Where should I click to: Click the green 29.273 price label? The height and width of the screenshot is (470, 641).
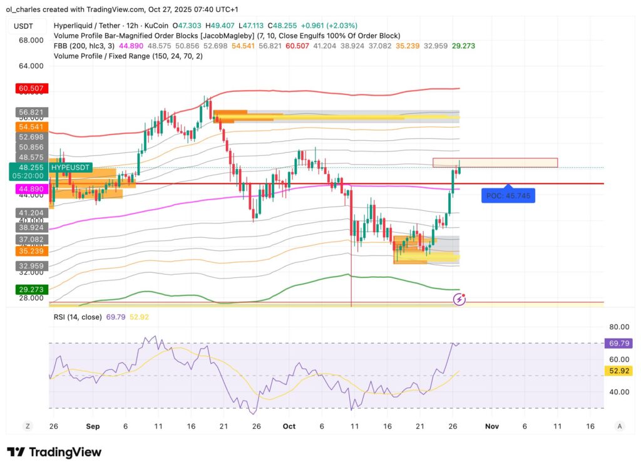[x=31, y=290]
